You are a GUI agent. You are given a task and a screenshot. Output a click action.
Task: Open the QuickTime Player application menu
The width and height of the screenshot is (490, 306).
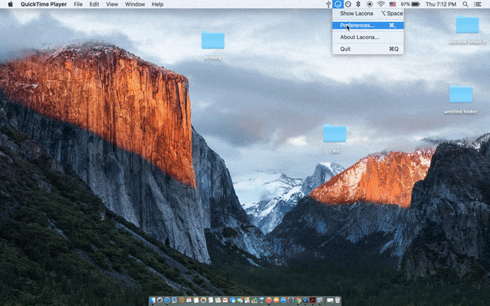[x=44, y=4]
